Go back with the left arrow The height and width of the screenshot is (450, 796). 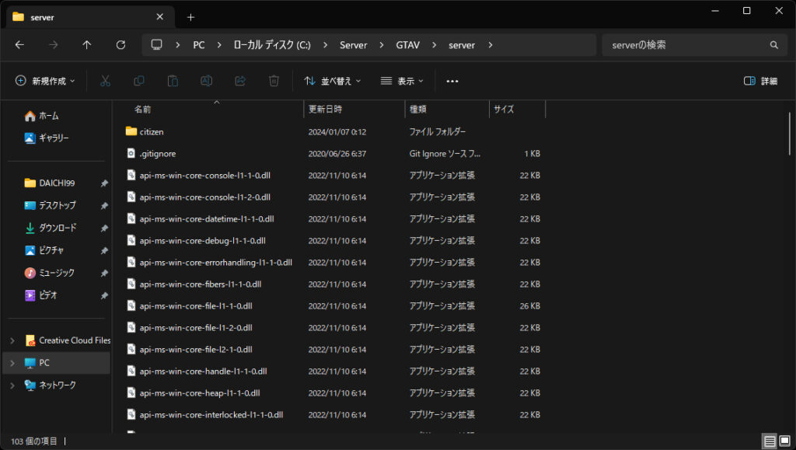click(x=19, y=44)
